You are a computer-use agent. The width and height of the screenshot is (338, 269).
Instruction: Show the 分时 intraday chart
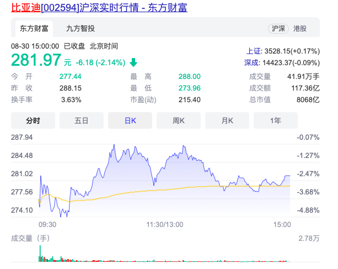coord(33,120)
